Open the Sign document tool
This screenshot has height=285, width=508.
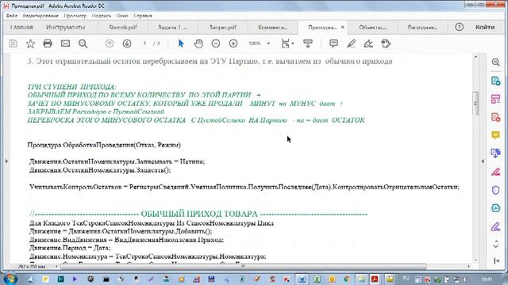pyautogui.click(x=368, y=44)
